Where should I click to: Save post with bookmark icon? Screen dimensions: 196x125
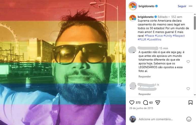pyautogui.click(x=190, y=103)
